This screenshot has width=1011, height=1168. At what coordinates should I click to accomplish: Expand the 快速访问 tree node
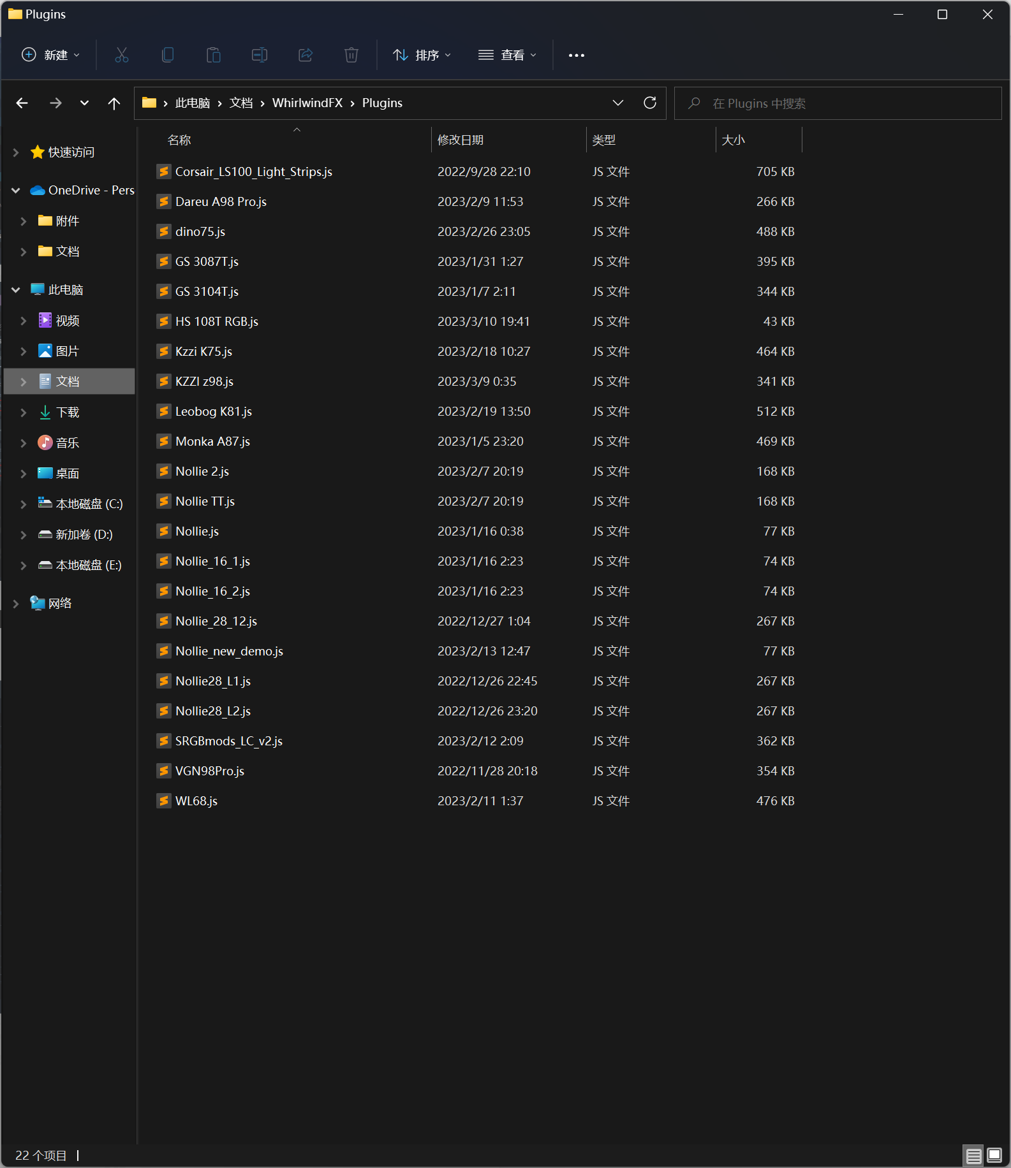(16, 152)
